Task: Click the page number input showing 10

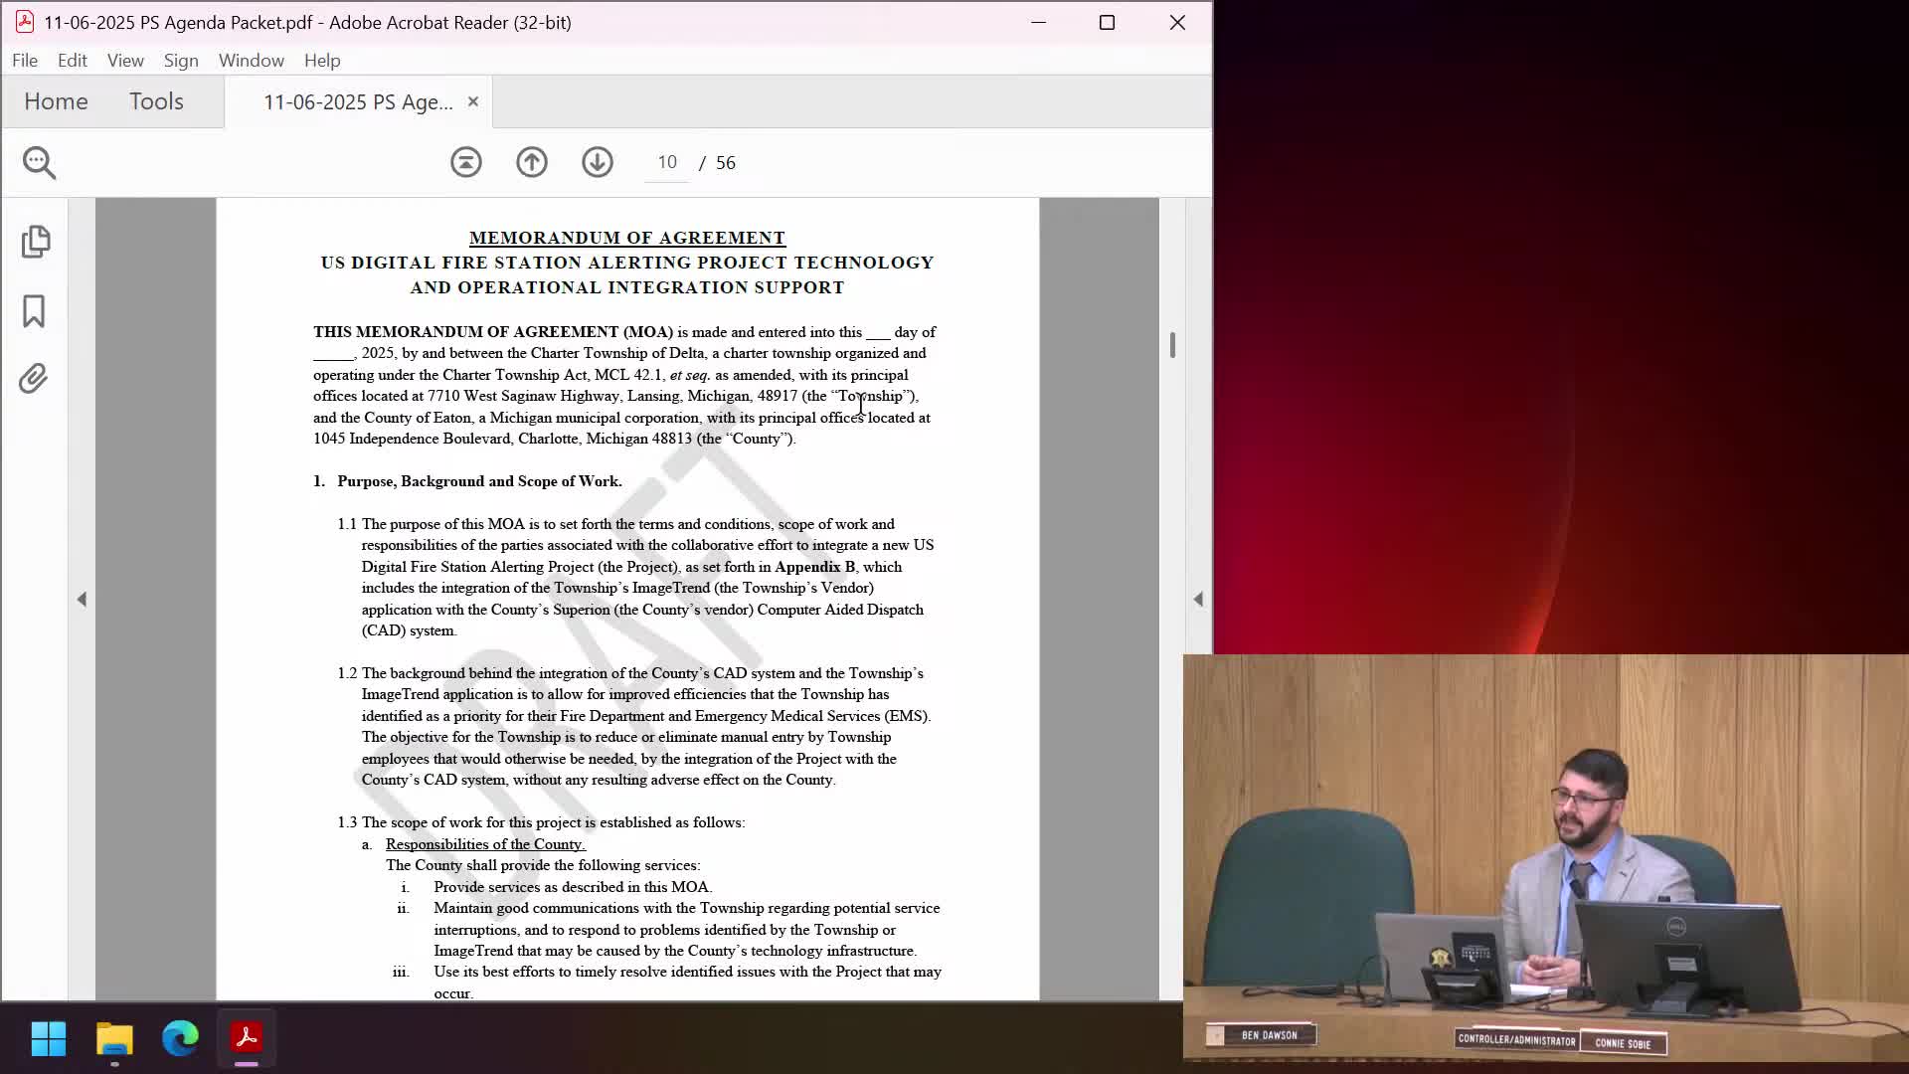Action: pos(666,162)
